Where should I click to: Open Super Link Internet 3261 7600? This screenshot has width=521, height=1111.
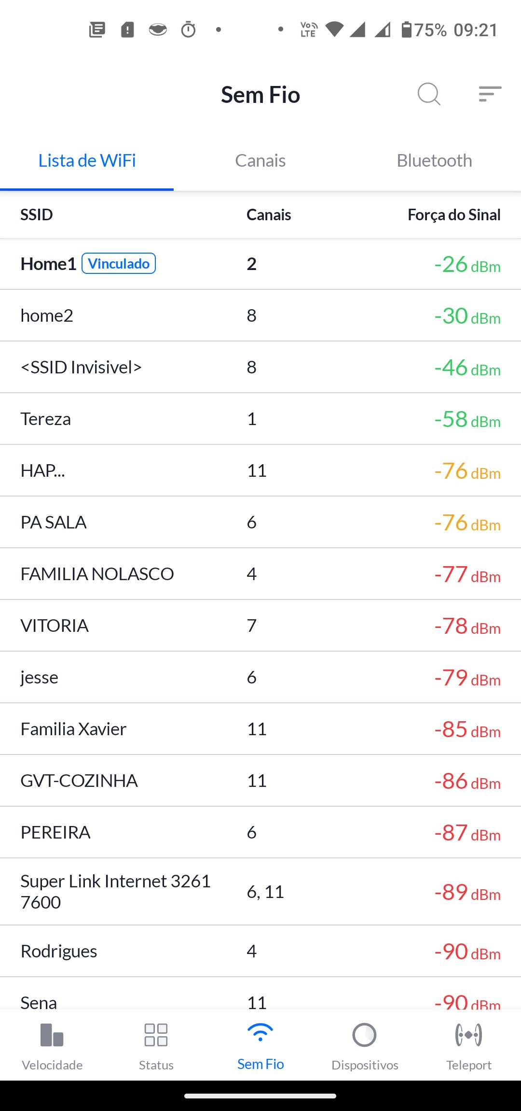(x=116, y=892)
